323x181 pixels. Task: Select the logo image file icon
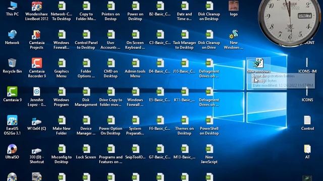[234, 6]
